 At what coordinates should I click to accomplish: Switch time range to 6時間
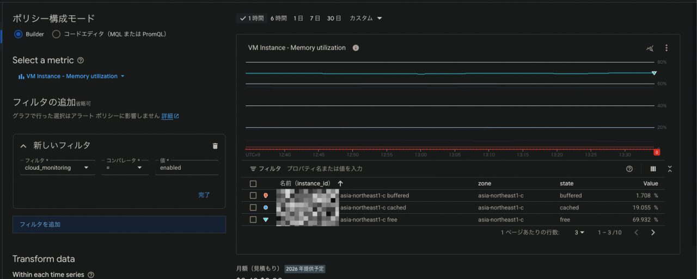coord(278,18)
